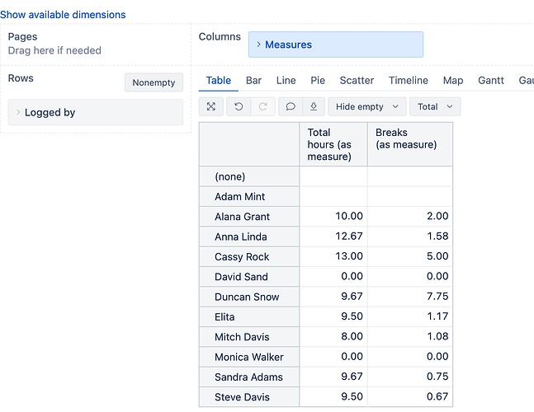Viewport: 534px width, 412px height.
Task: Switch to the Bar chart tab
Action: click(x=253, y=81)
